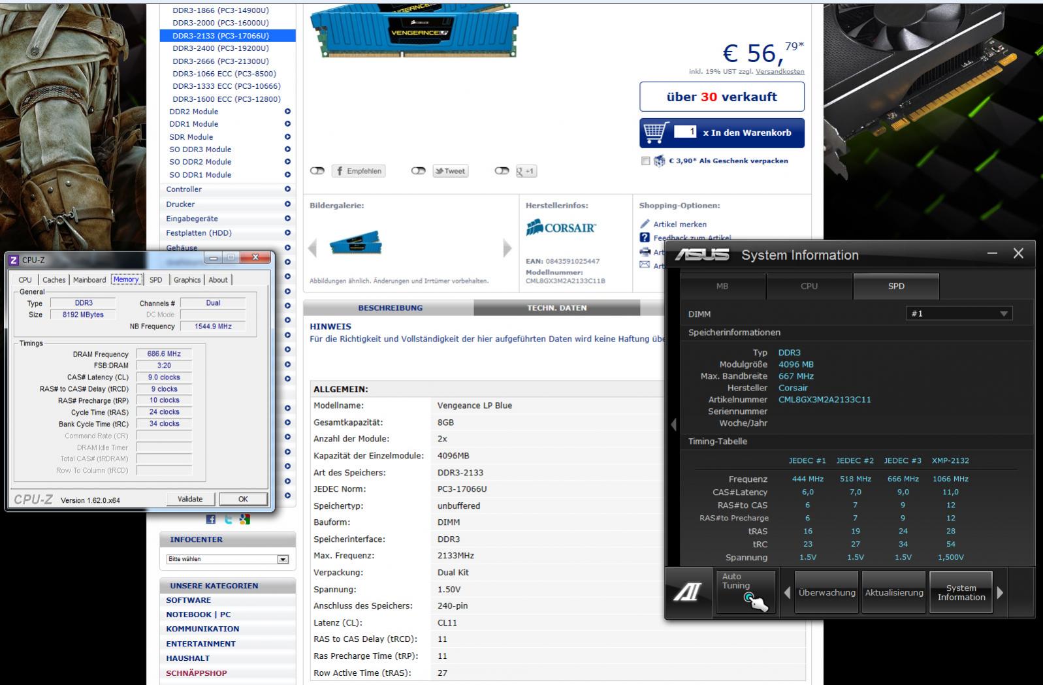Expand DDR1 Module category

(287, 124)
